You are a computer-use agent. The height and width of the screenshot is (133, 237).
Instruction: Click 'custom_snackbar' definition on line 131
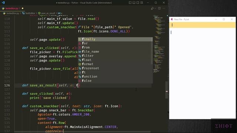click(x=44, y=106)
